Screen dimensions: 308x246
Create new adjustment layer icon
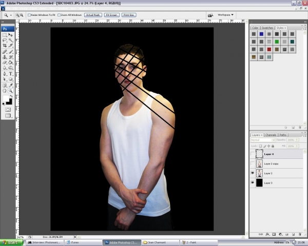click(280, 234)
